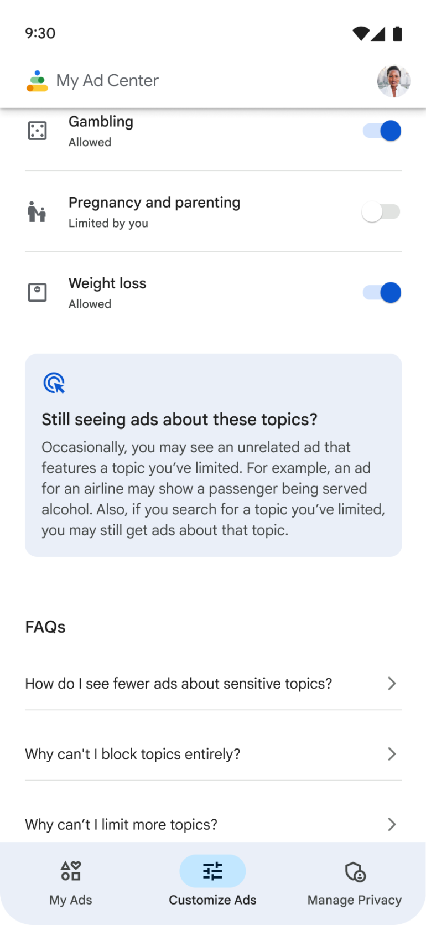The image size is (426, 925).
Task: Disable the Gambling ads toggle
Action: (x=381, y=131)
